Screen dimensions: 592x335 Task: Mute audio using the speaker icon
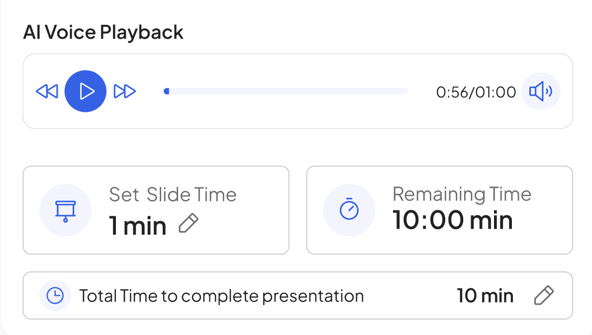coord(541,91)
